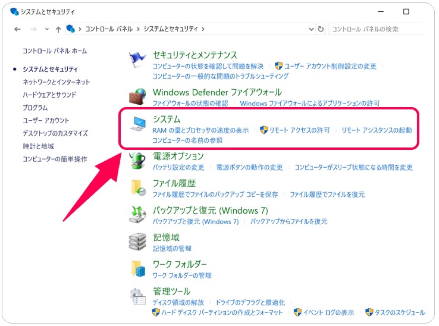Click the shield icon beside リモート アクセスの許可

pyautogui.click(x=264, y=130)
